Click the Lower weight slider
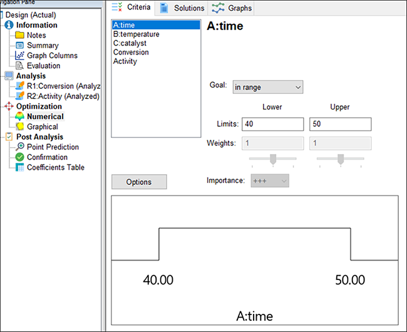The width and height of the screenshot is (407, 332). [x=273, y=160]
